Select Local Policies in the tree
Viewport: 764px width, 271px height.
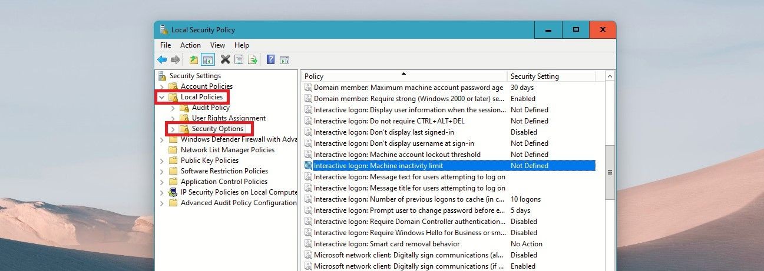click(201, 97)
